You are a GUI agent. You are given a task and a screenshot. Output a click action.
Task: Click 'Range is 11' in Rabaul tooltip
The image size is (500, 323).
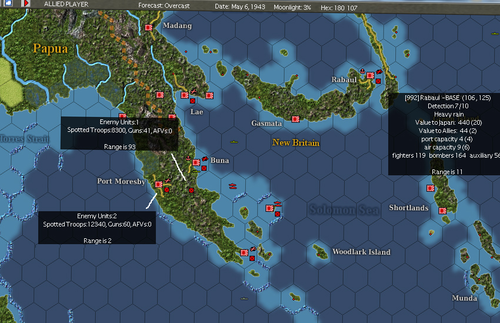click(447, 172)
